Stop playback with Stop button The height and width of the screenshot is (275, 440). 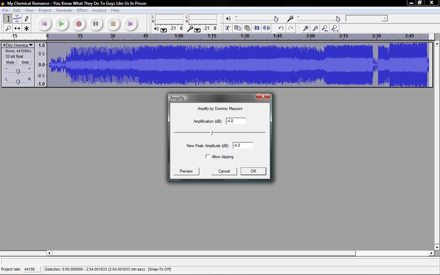click(113, 24)
